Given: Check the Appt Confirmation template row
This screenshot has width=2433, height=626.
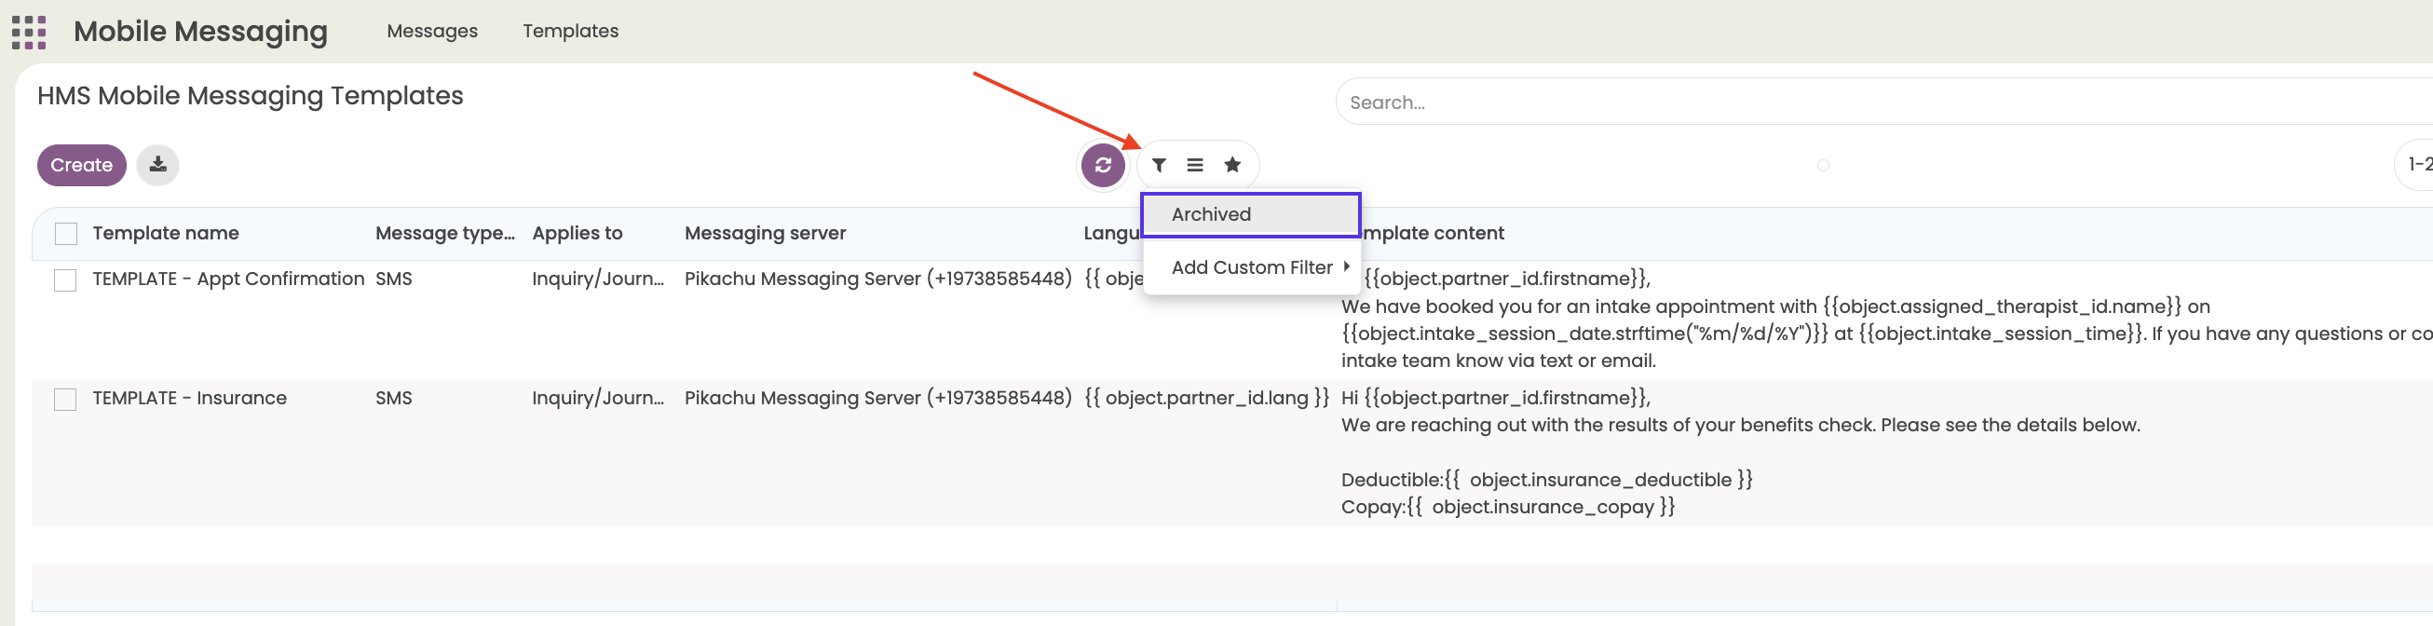Looking at the screenshot, I should click(65, 280).
